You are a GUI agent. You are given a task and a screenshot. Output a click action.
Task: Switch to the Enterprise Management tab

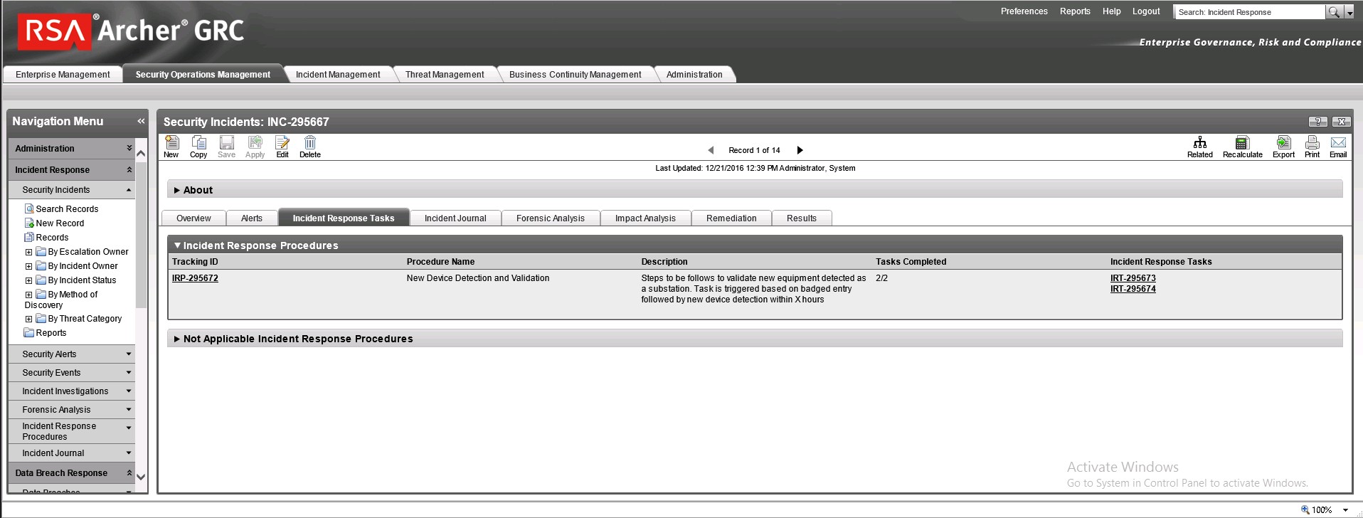click(x=63, y=75)
